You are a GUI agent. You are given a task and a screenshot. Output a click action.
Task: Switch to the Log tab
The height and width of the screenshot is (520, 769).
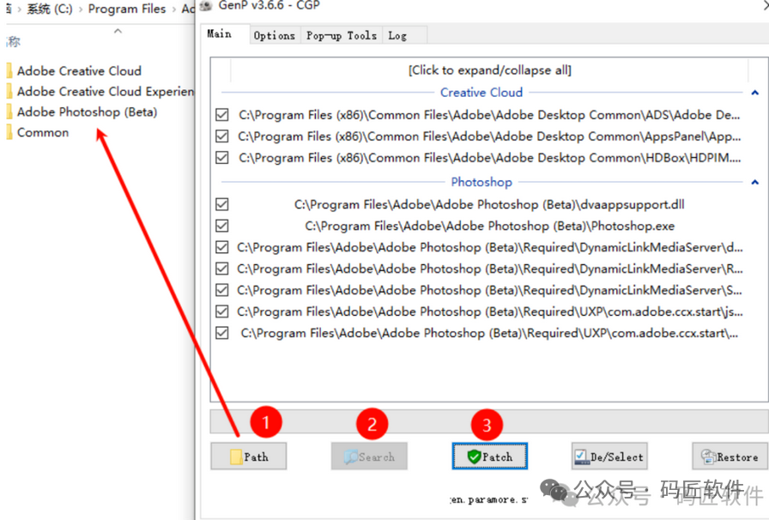click(397, 35)
